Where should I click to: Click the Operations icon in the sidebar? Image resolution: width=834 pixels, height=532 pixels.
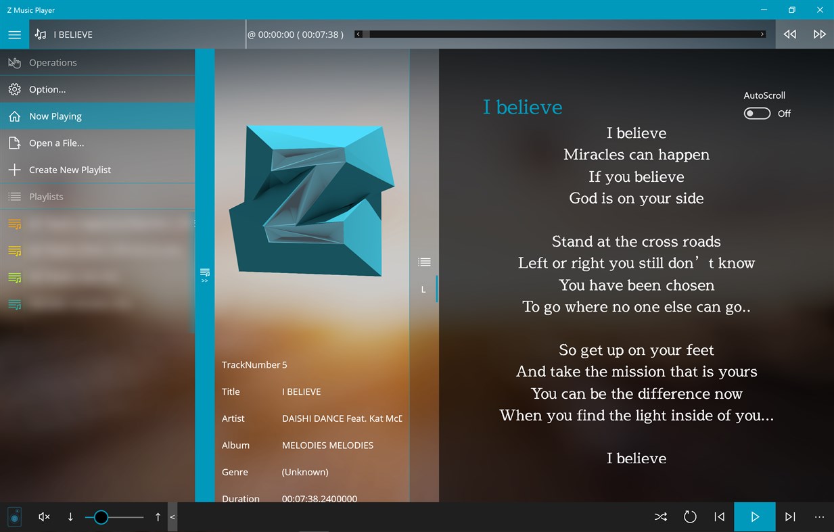pos(14,62)
